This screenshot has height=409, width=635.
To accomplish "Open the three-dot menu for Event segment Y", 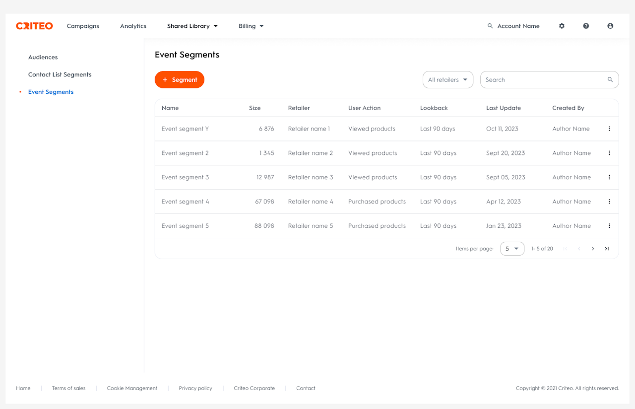I will pos(609,129).
